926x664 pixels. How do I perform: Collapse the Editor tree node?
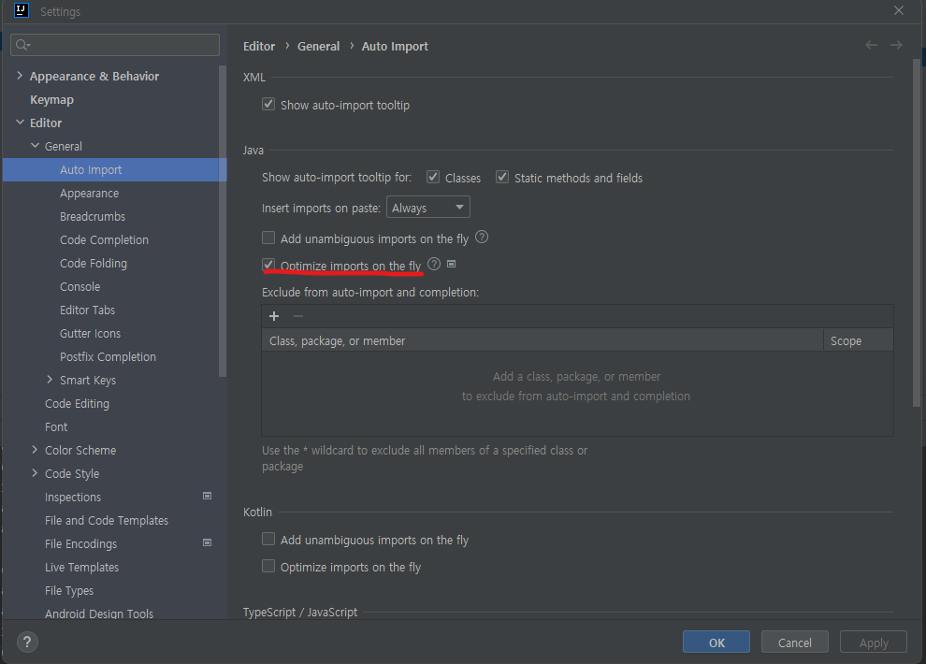point(20,123)
